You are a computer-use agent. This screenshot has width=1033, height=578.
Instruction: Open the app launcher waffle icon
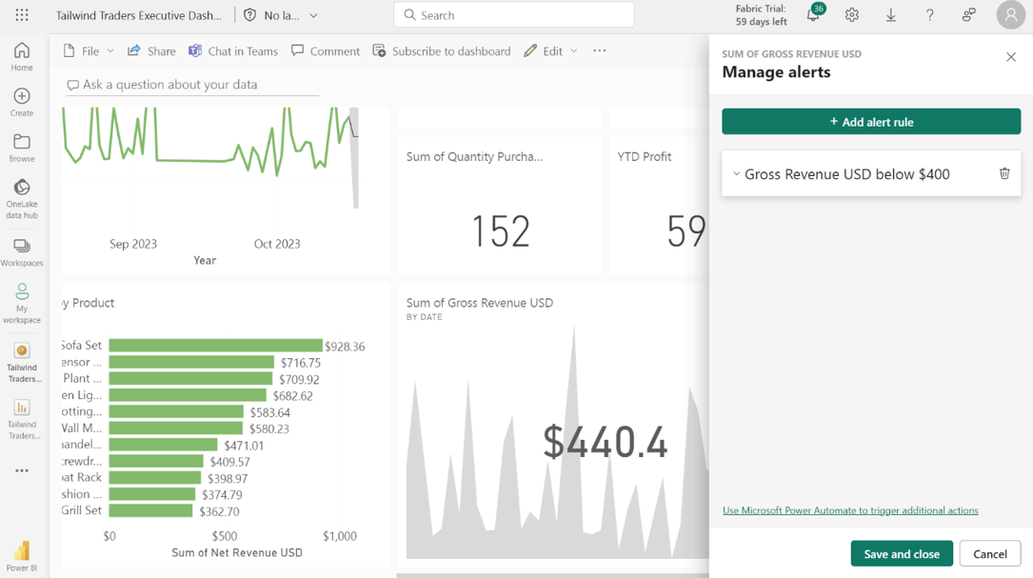22,15
